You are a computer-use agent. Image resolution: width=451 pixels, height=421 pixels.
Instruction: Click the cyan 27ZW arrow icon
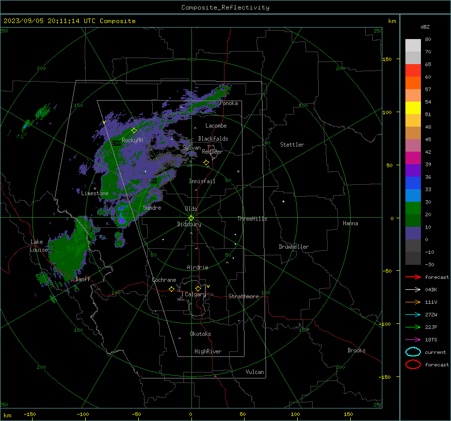click(413, 315)
